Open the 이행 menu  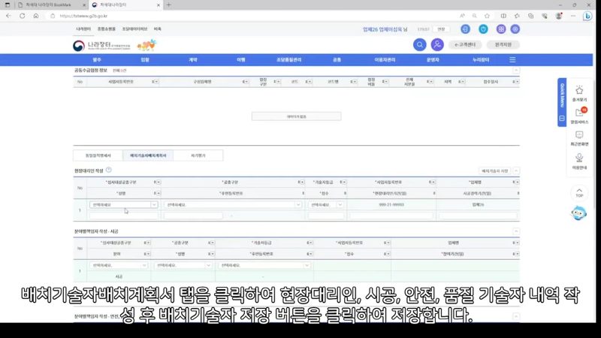tap(240, 60)
